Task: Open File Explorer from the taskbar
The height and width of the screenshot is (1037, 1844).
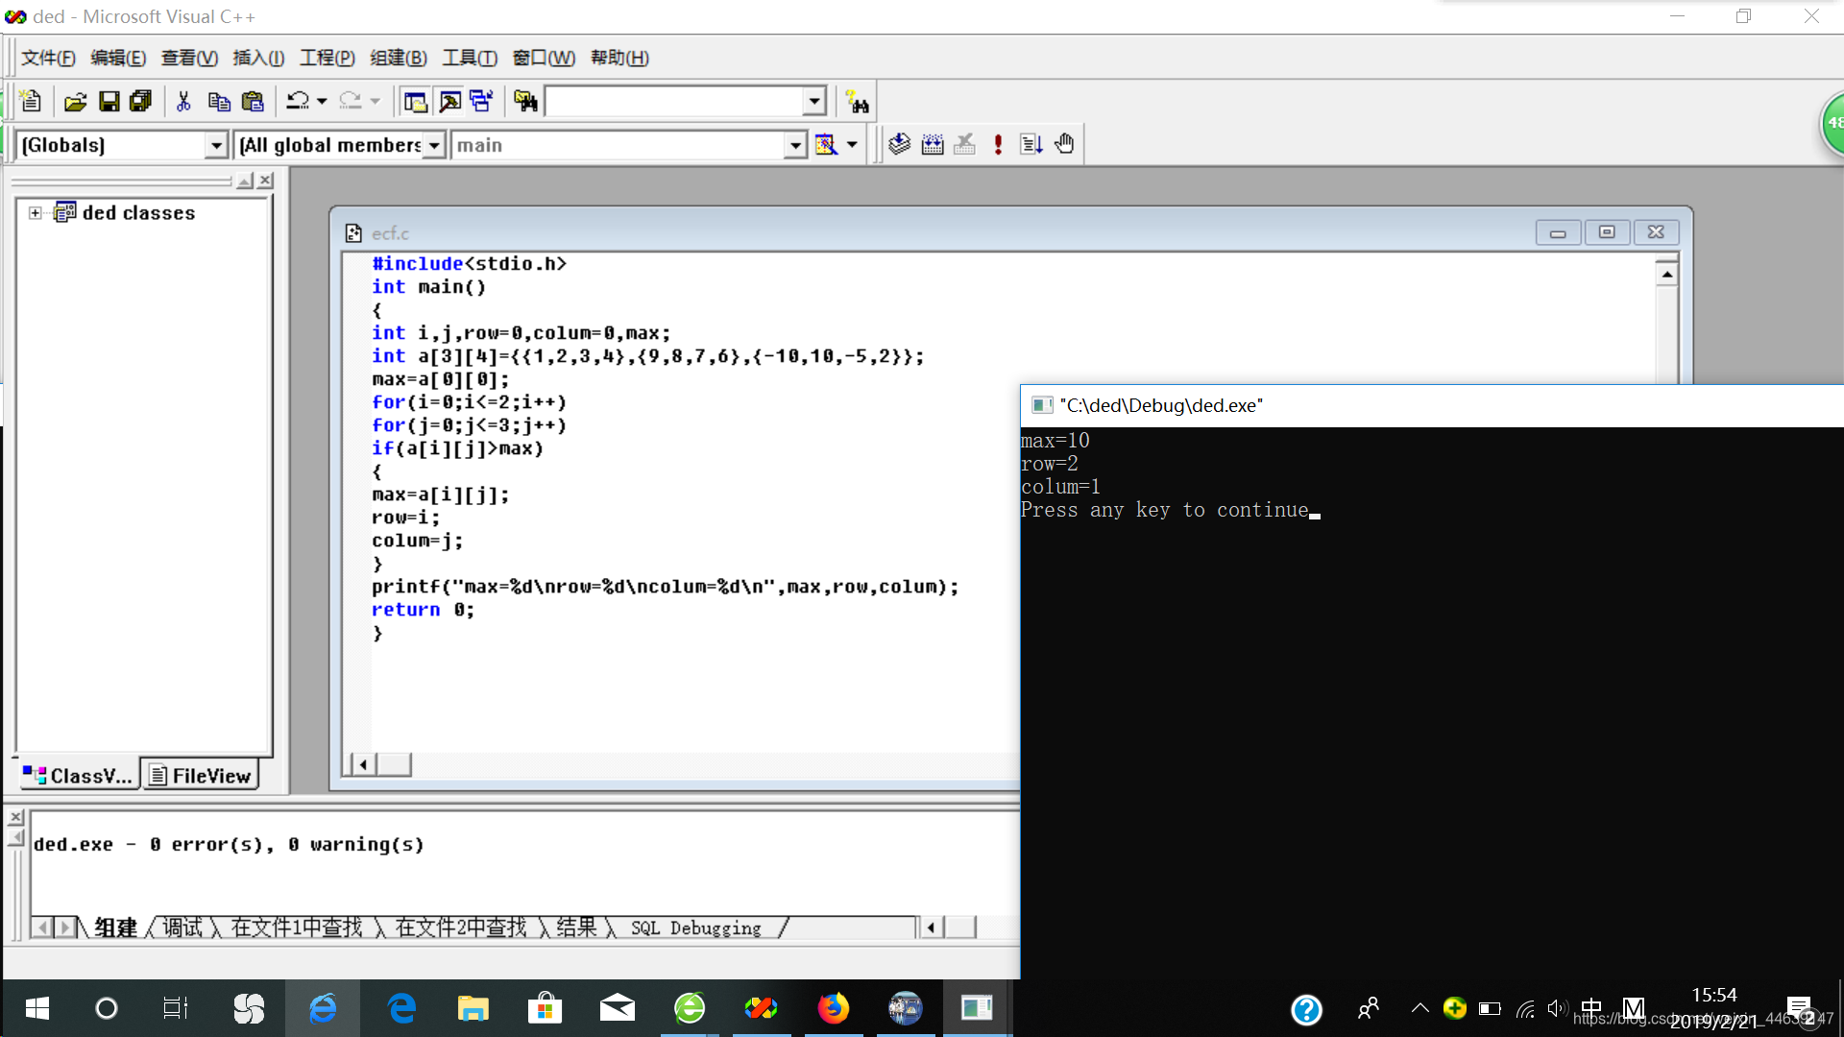Action: tap(473, 1008)
